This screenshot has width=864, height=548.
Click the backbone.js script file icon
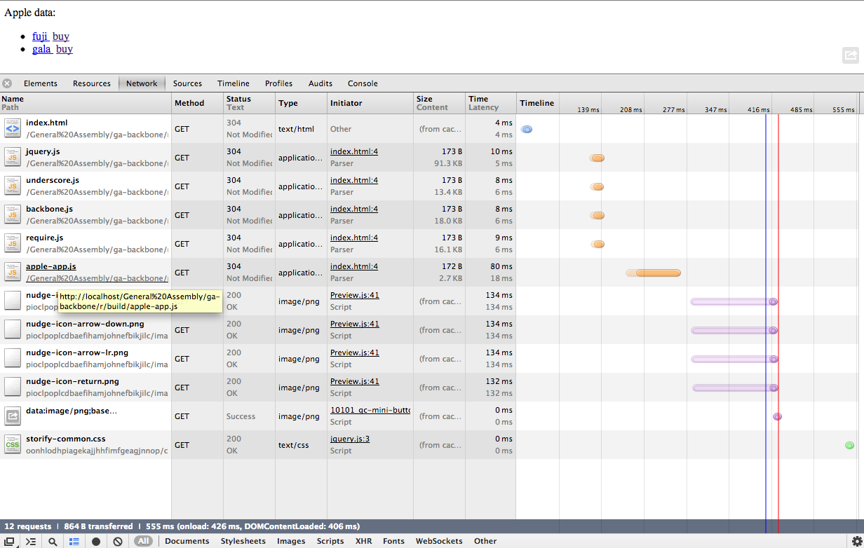coord(12,214)
